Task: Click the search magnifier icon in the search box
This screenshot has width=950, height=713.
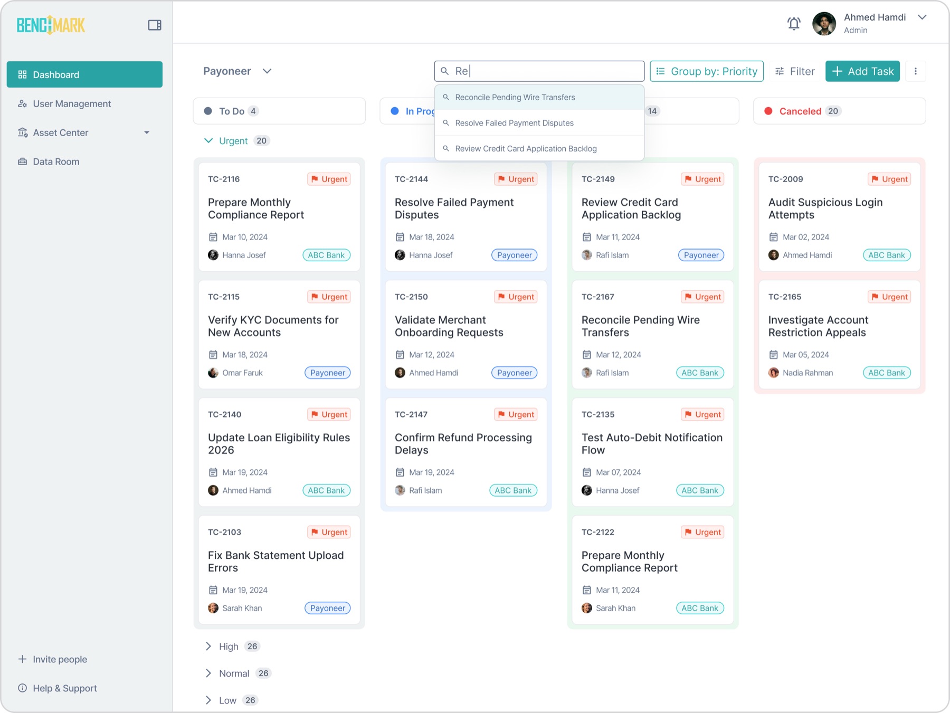Action: pos(445,71)
